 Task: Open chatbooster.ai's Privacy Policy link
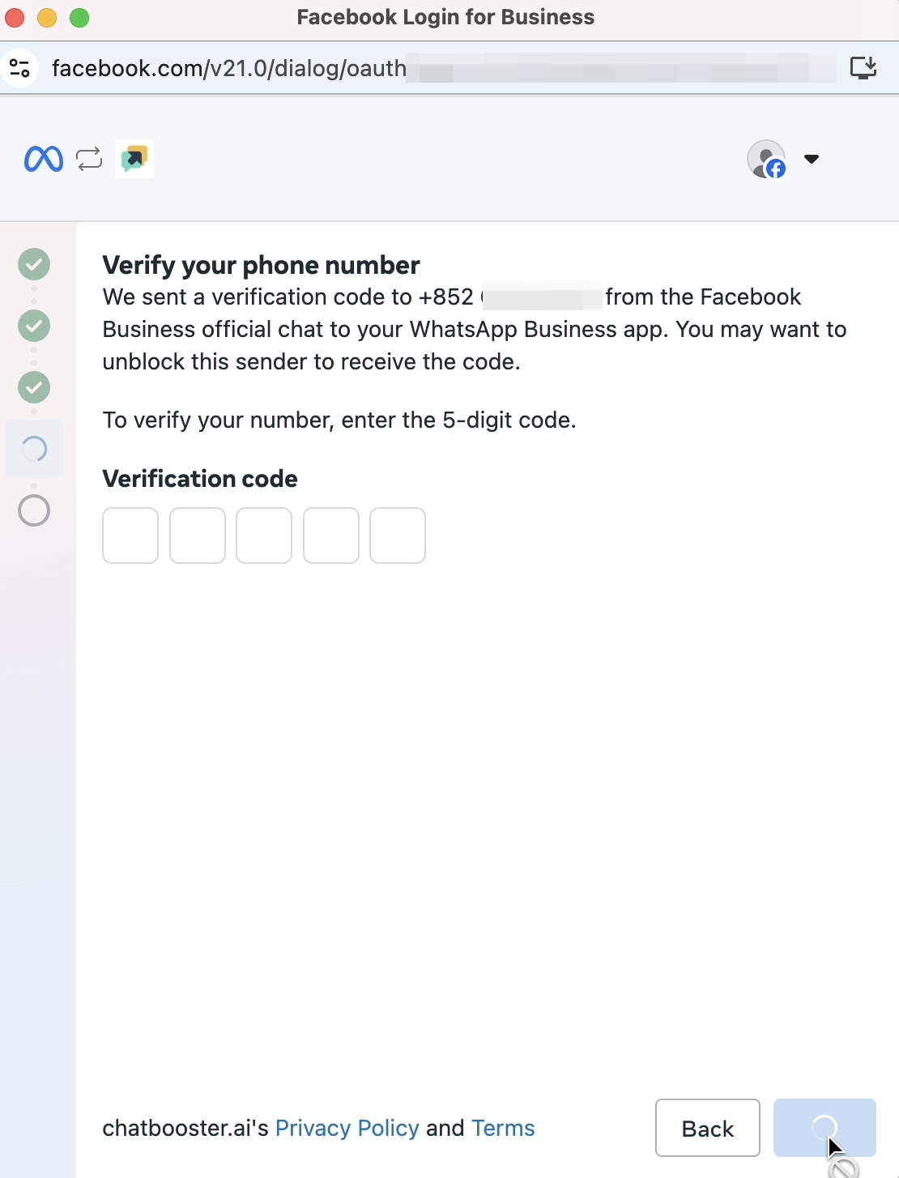click(347, 1128)
